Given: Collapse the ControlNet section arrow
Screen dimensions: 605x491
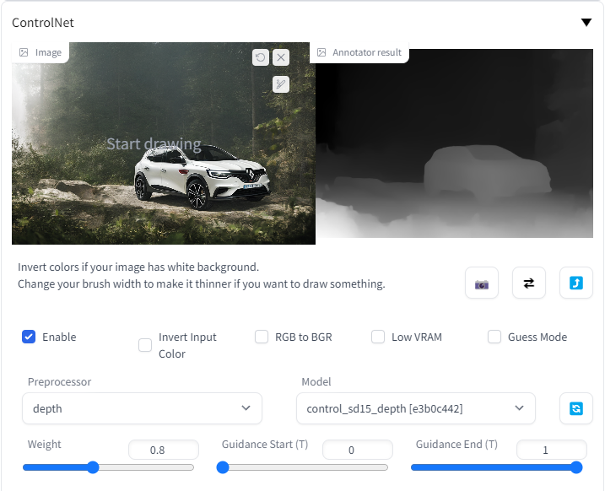Looking at the screenshot, I should (x=586, y=23).
